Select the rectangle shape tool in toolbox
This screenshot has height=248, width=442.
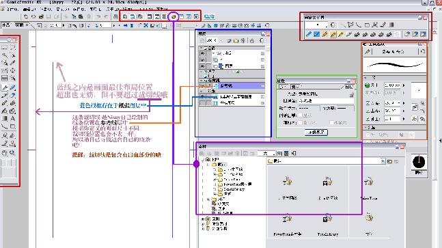[x=13, y=126]
